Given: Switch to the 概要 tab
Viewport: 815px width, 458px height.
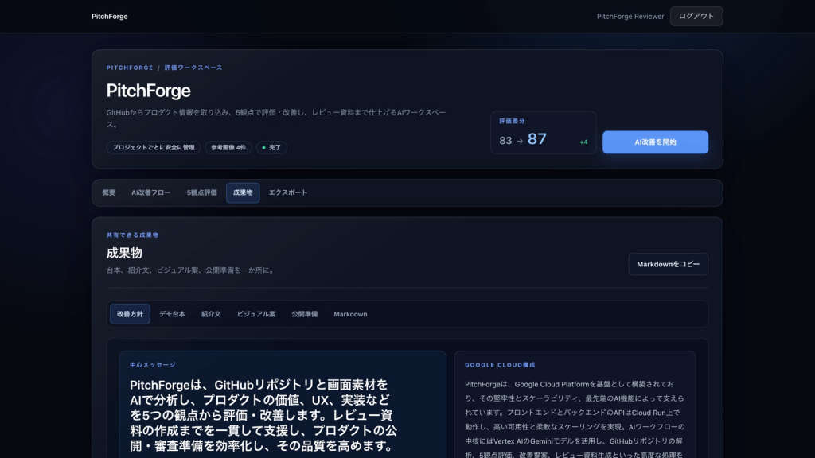Looking at the screenshot, I should tap(108, 192).
